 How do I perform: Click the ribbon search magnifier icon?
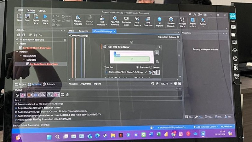click(x=190, y=14)
